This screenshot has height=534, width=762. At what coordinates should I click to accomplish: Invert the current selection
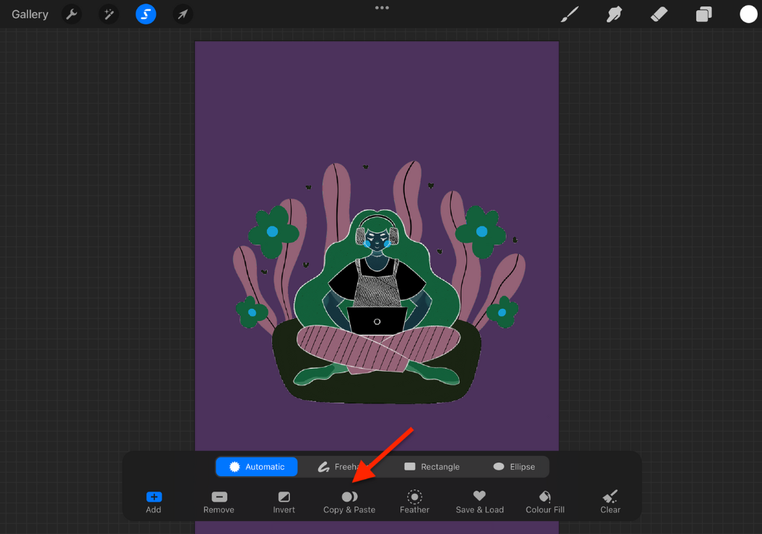284,501
